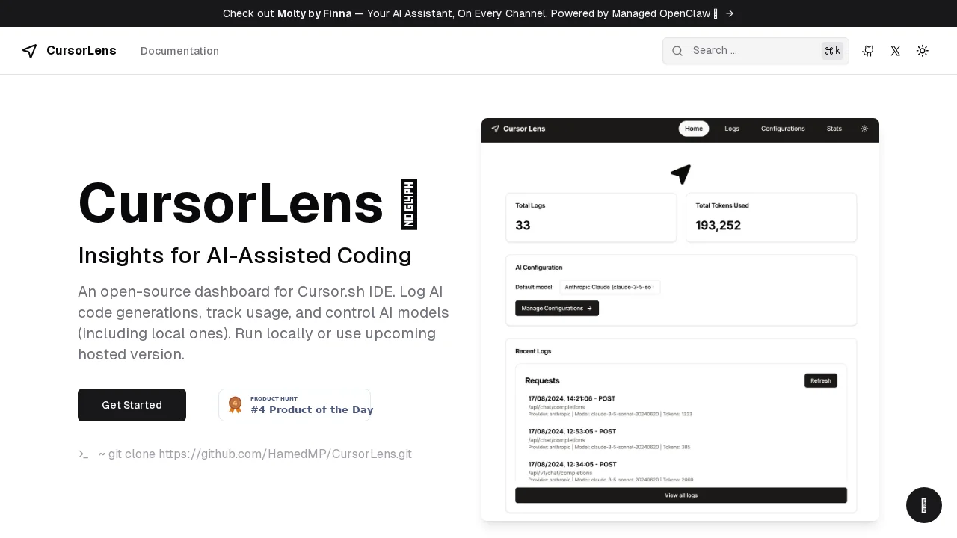Toggle light/dark theme in the navbar

point(922,51)
